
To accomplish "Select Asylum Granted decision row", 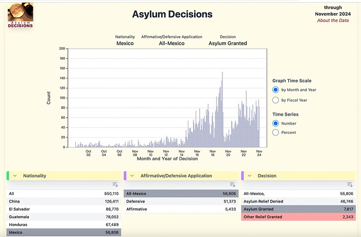I will pyautogui.click(x=298, y=209).
